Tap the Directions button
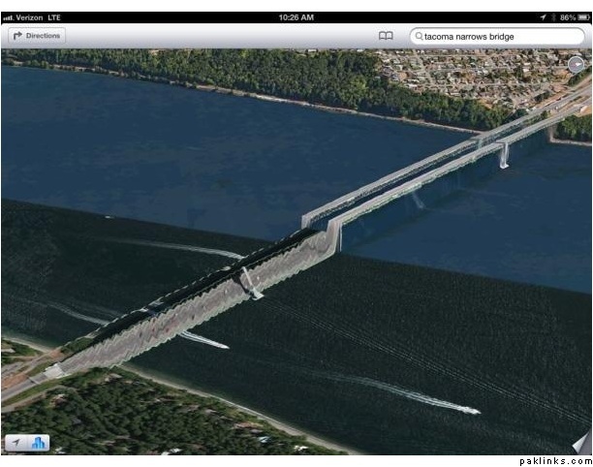The image size is (593, 467). tap(36, 36)
